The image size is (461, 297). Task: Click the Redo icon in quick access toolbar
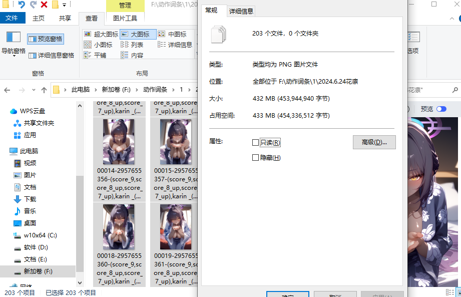(x=33, y=5)
